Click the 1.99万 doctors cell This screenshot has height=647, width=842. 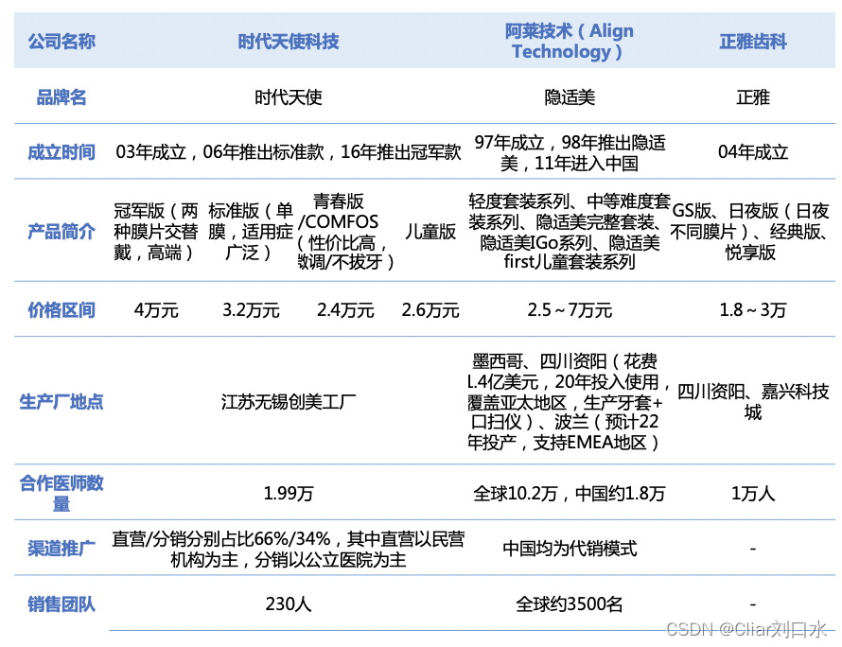point(289,493)
